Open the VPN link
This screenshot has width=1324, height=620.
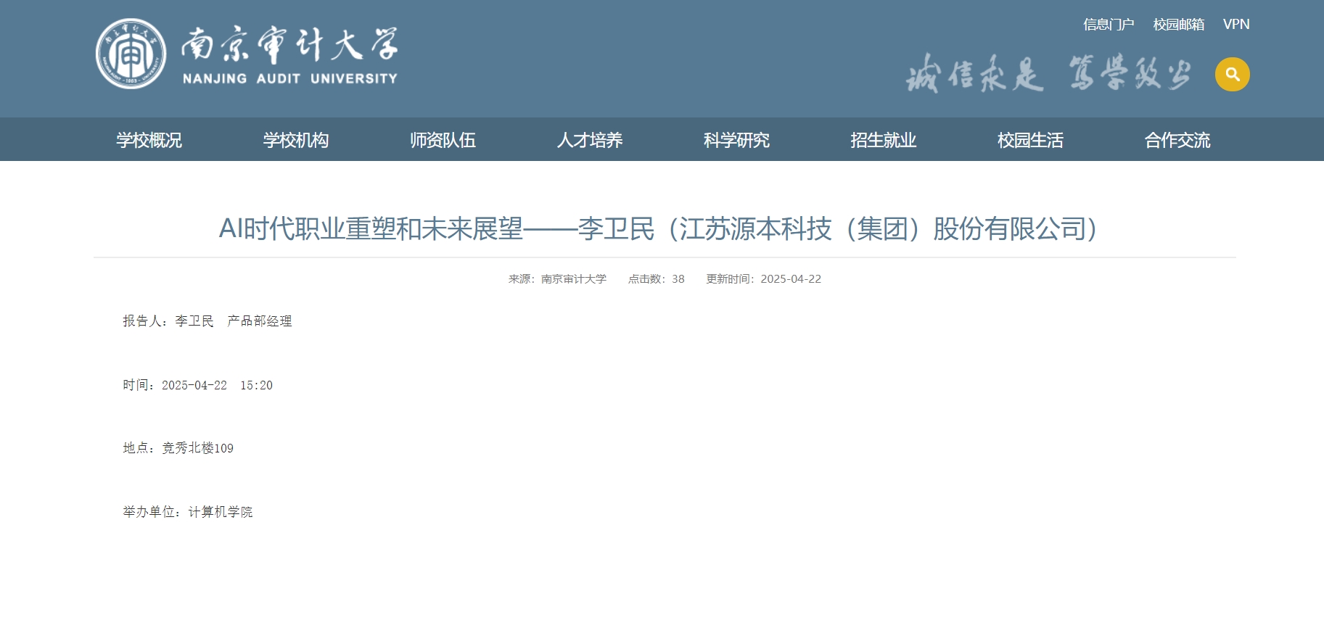tap(1235, 25)
